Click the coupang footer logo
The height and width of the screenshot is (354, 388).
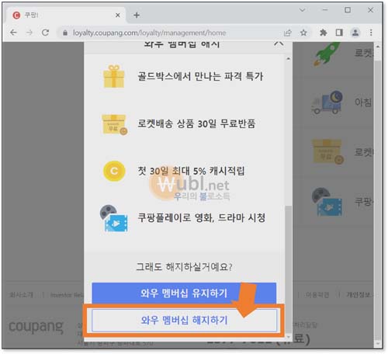36,327
